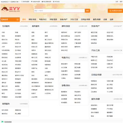This screenshot has width=123, height=123.
Task: Open the 租车打车 category link
Action: click(4, 40)
